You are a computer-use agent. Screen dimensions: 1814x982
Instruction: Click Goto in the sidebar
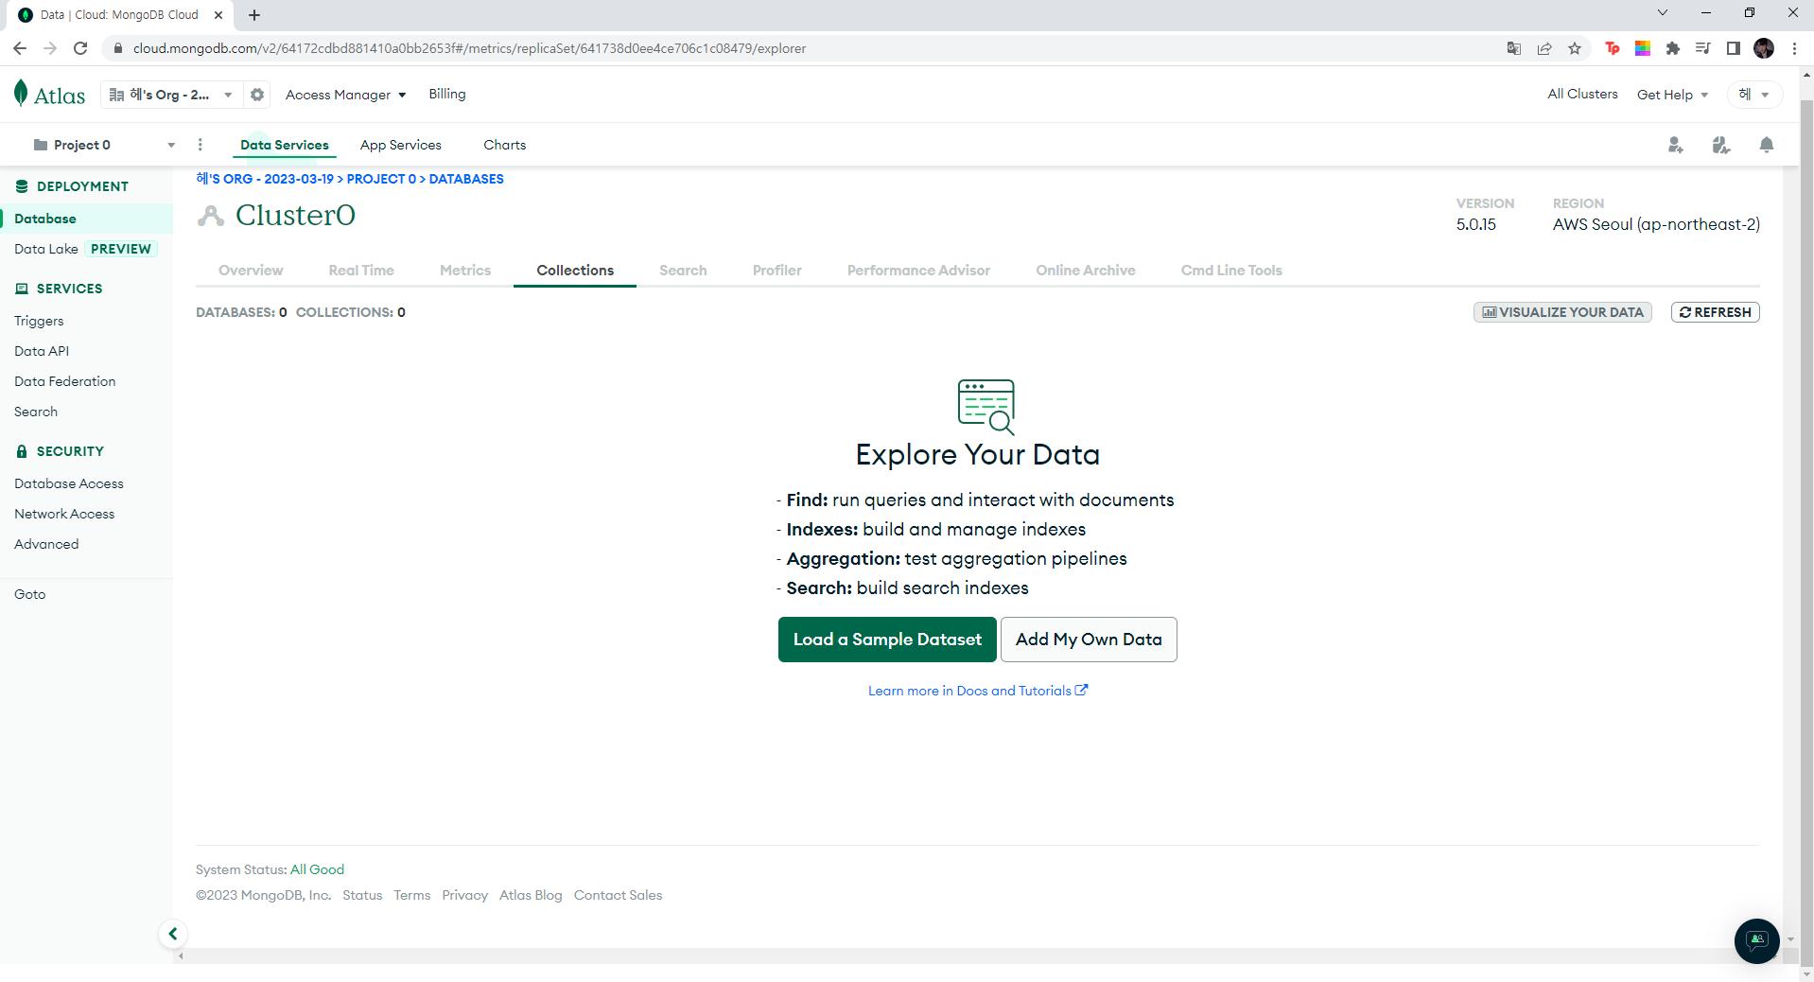pos(30,594)
